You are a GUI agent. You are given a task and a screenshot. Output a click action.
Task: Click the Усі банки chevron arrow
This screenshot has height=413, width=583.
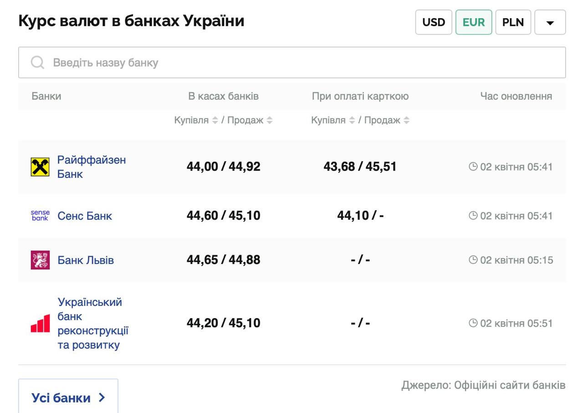(x=101, y=397)
